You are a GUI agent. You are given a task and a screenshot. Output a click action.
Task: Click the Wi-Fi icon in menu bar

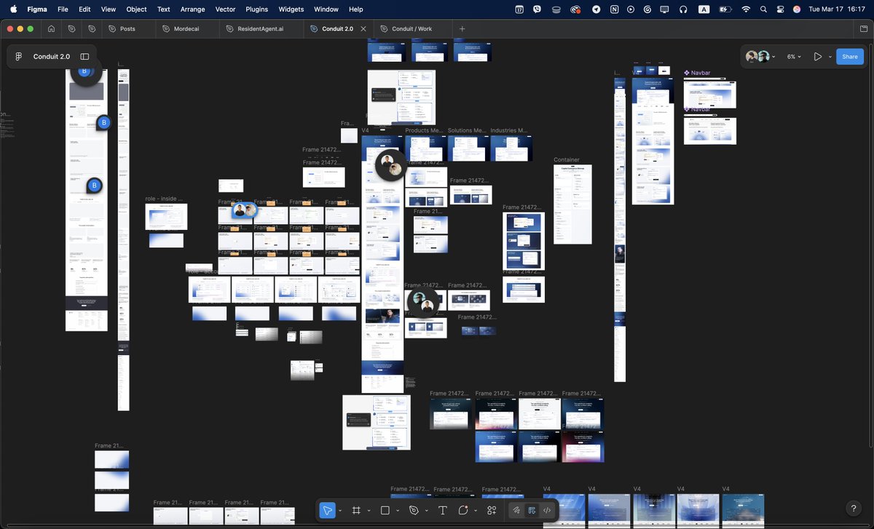point(746,9)
